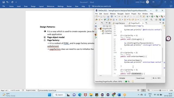Click the Word zoom in plus button
The height and width of the screenshot is (98, 174).
point(167,90)
